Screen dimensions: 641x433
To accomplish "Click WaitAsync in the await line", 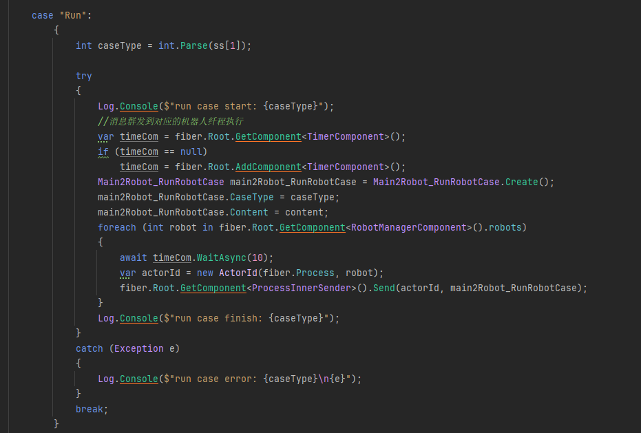I will coord(221,257).
